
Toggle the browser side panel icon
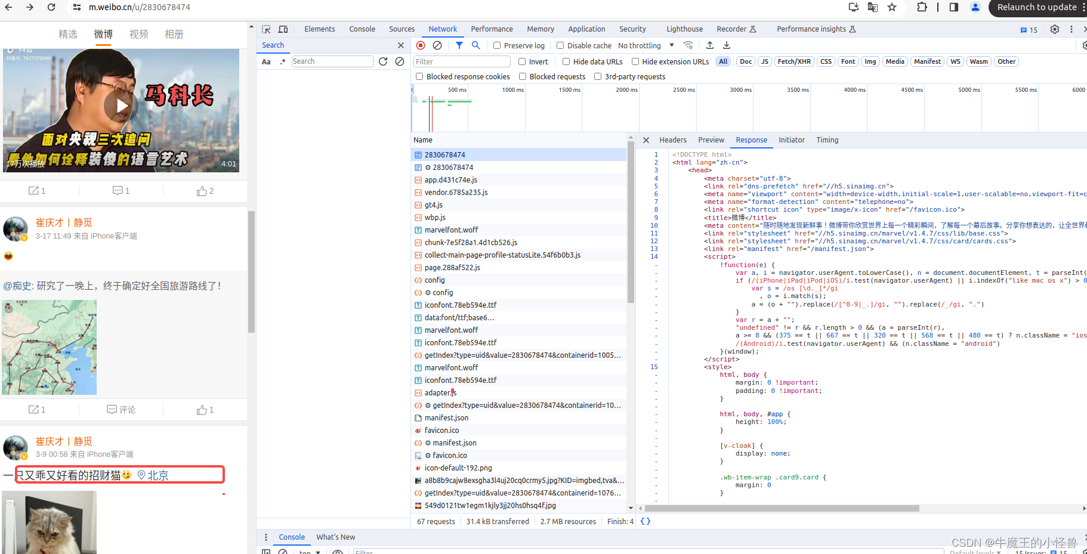tap(954, 7)
